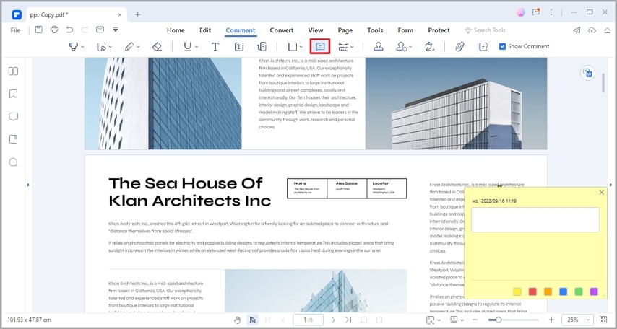Print the document
The image size is (617, 329).
54,30
